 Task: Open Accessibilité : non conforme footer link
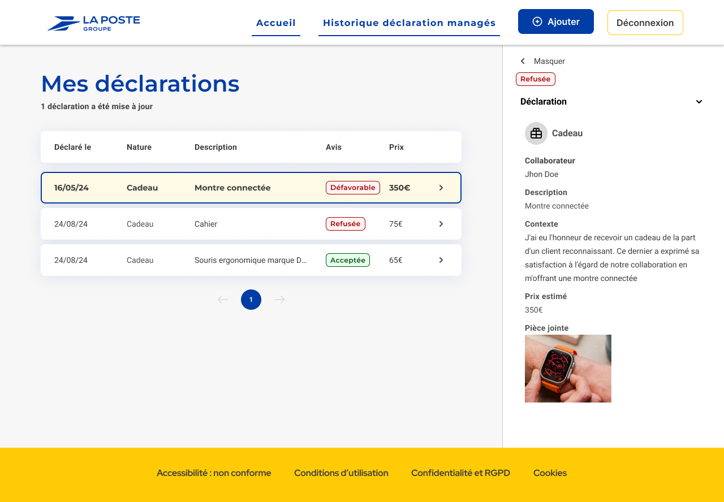click(214, 473)
